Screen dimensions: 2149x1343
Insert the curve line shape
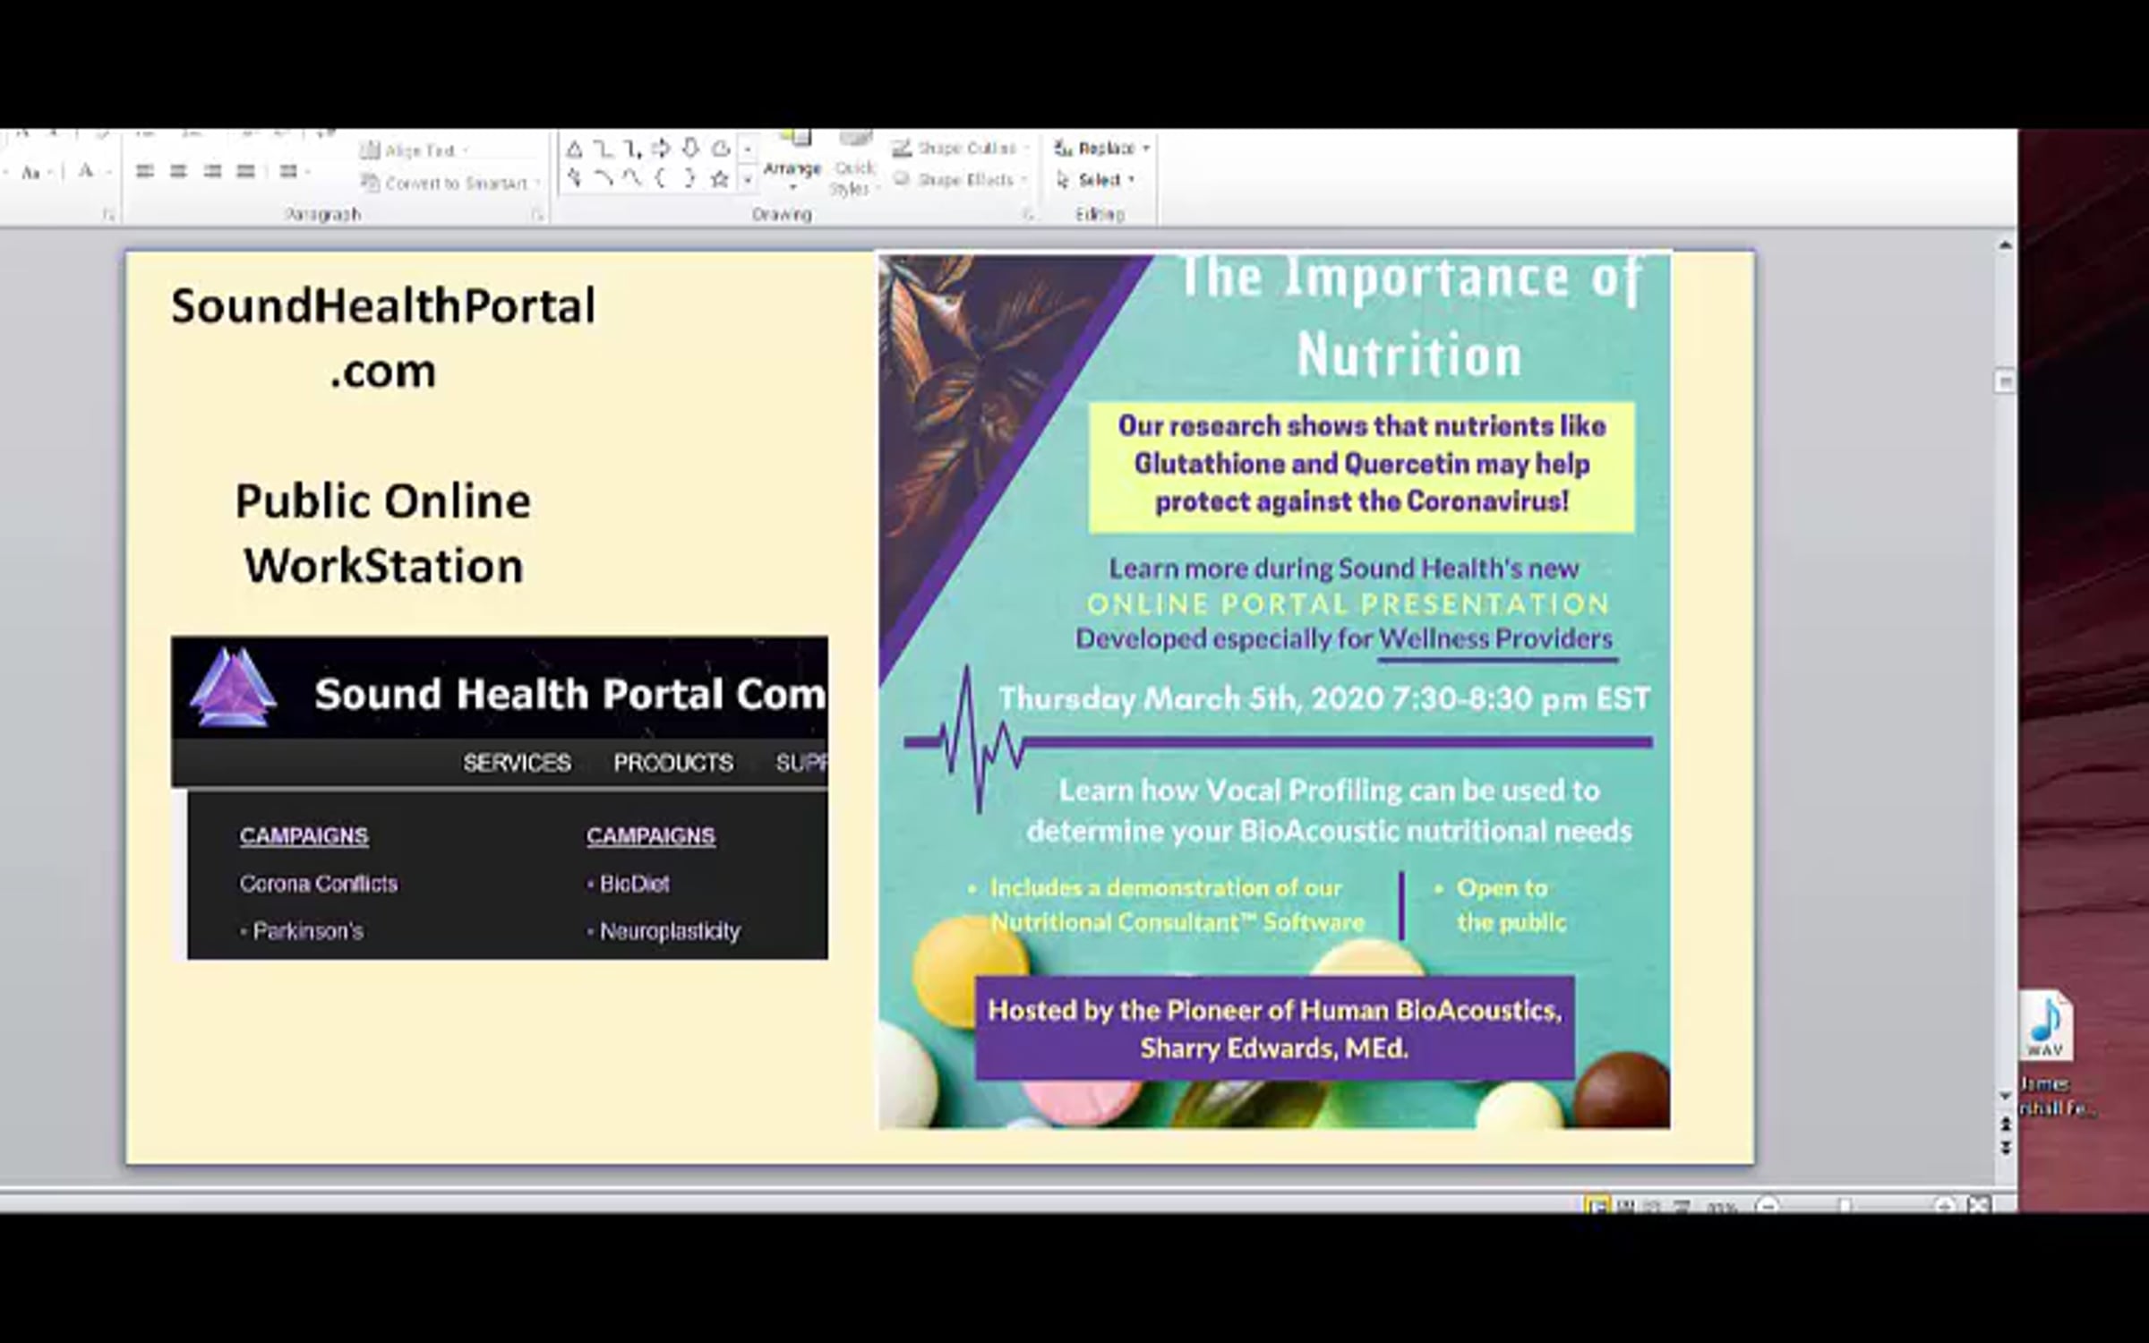pos(632,179)
